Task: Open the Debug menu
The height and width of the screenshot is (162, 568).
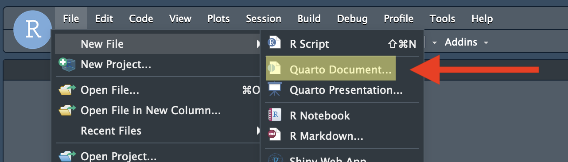Action: click(352, 19)
